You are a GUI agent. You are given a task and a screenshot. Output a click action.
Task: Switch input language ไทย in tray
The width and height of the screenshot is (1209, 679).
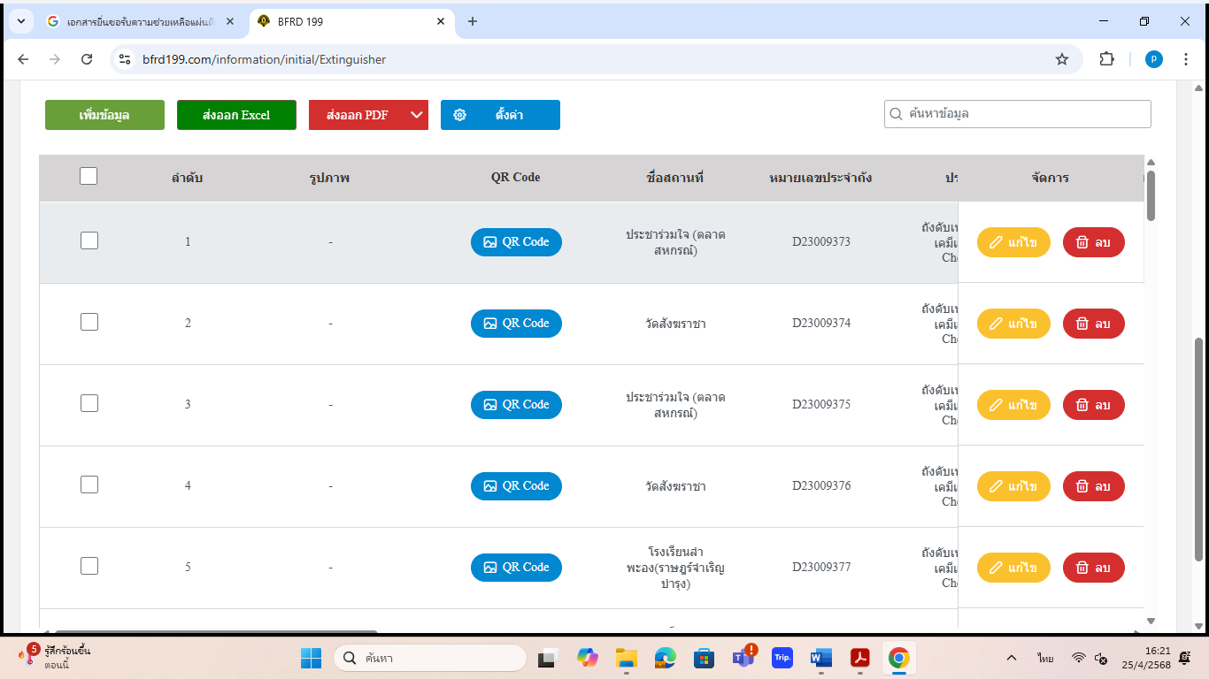click(1046, 658)
